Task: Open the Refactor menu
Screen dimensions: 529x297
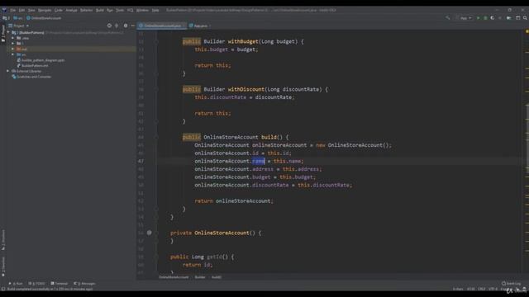Action: coord(86,10)
